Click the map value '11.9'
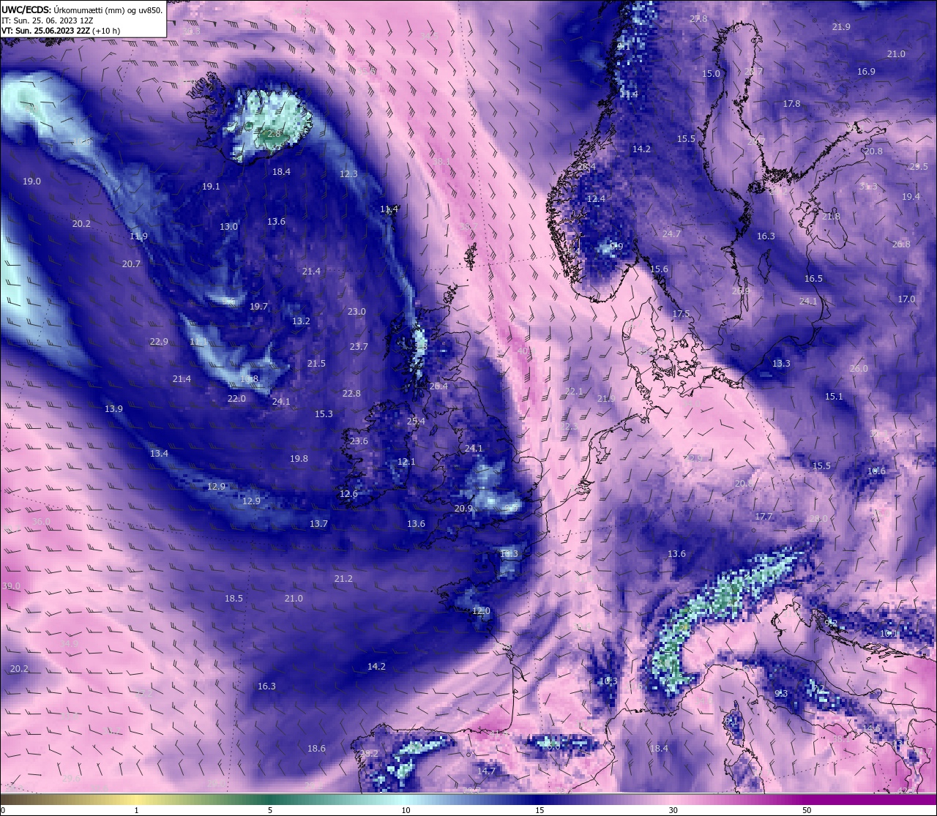The height and width of the screenshot is (816, 937). pos(138,236)
